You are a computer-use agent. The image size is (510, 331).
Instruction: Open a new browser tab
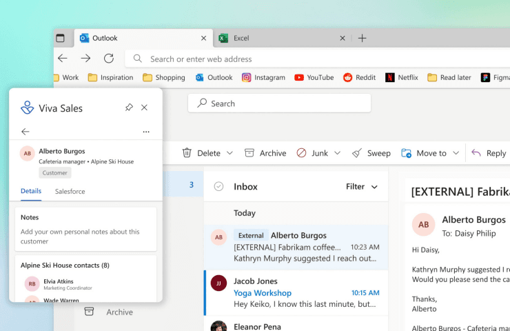tap(362, 39)
